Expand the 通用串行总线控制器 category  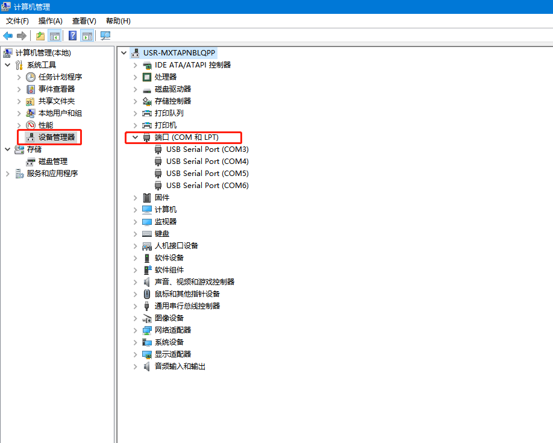tap(135, 306)
